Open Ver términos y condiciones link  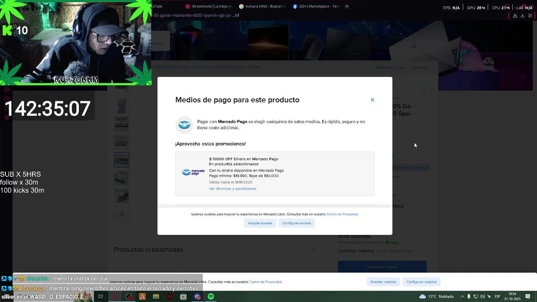click(232, 189)
